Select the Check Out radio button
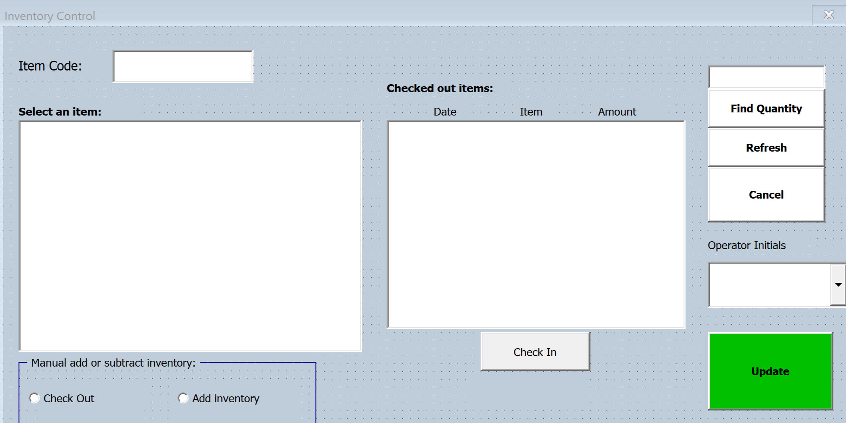The width and height of the screenshot is (846, 423). click(x=35, y=398)
